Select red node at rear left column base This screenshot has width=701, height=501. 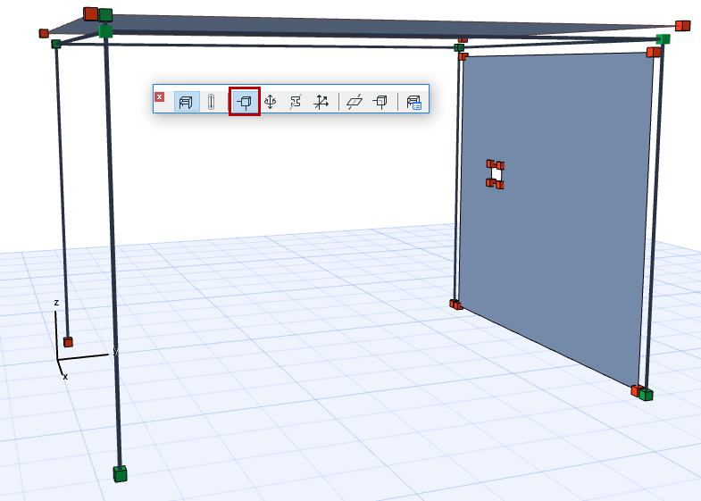click(x=68, y=342)
